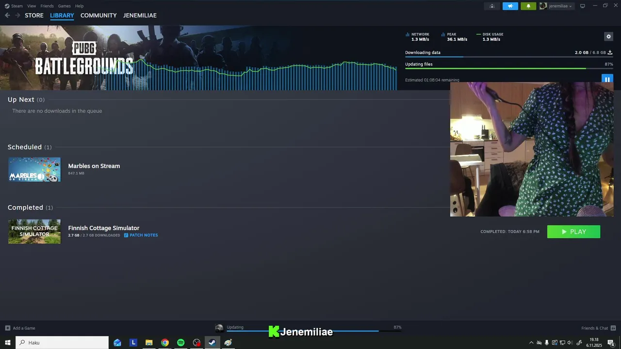
Task: Play Finnish Cottage Simulator
Action: tap(573, 232)
